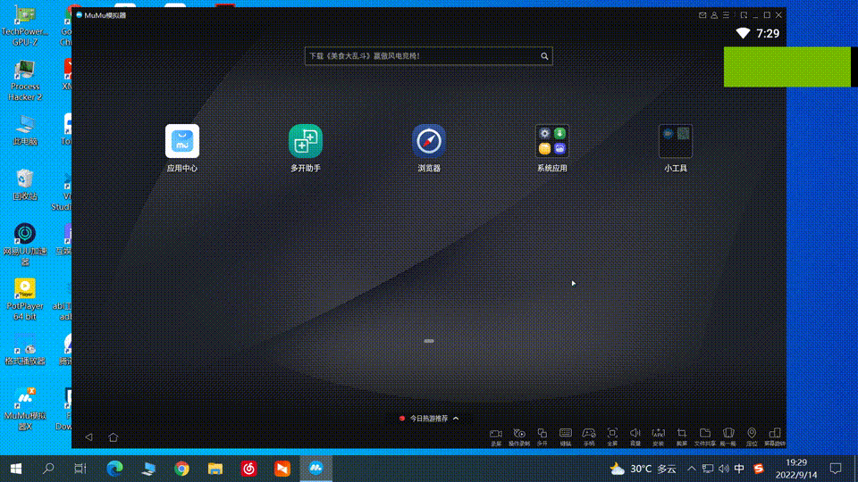858x482 pixels.
Task: Open operation recording (操作录制) tool
Action: pos(519,437)
